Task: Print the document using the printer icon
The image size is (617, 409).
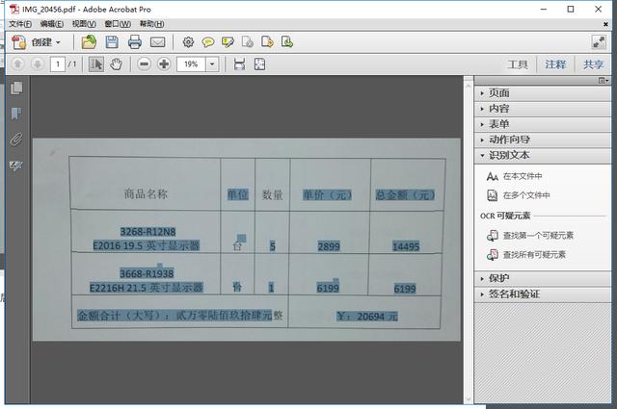Action: [x=135, y=42]
